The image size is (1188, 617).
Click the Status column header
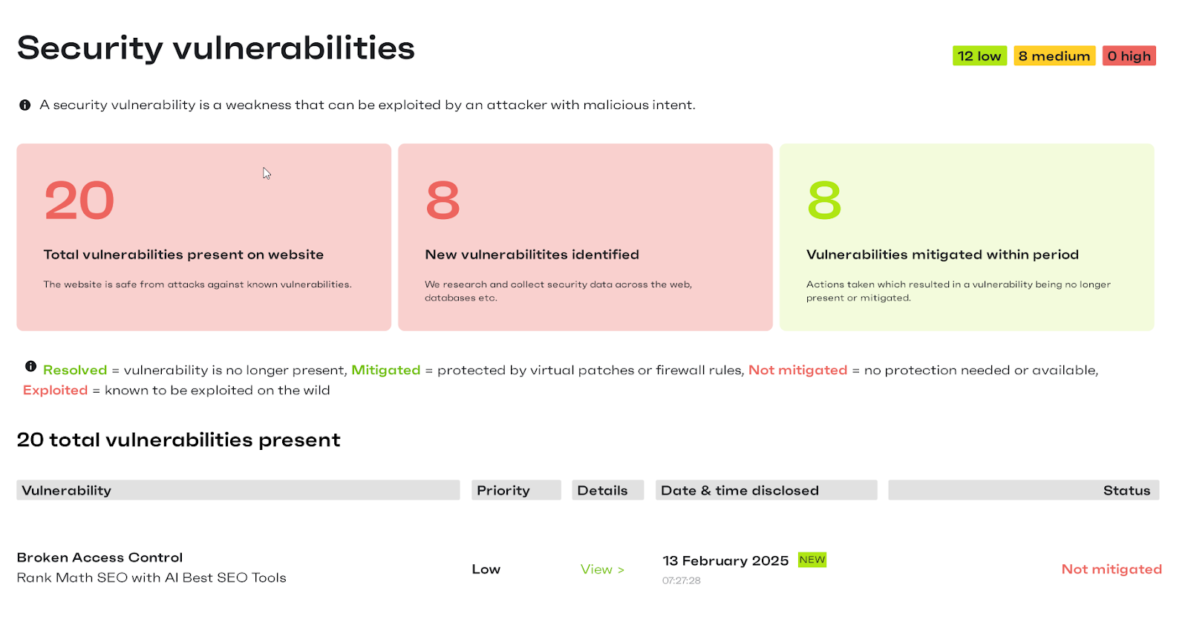[x=1126, y=491]
